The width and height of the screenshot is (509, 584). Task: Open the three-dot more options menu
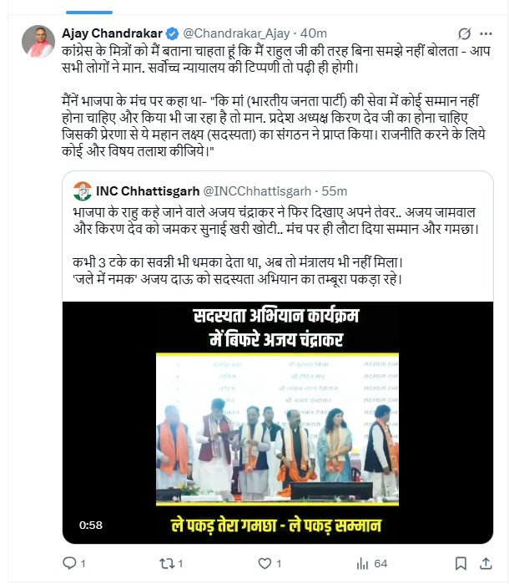click(x=486, y=34)
